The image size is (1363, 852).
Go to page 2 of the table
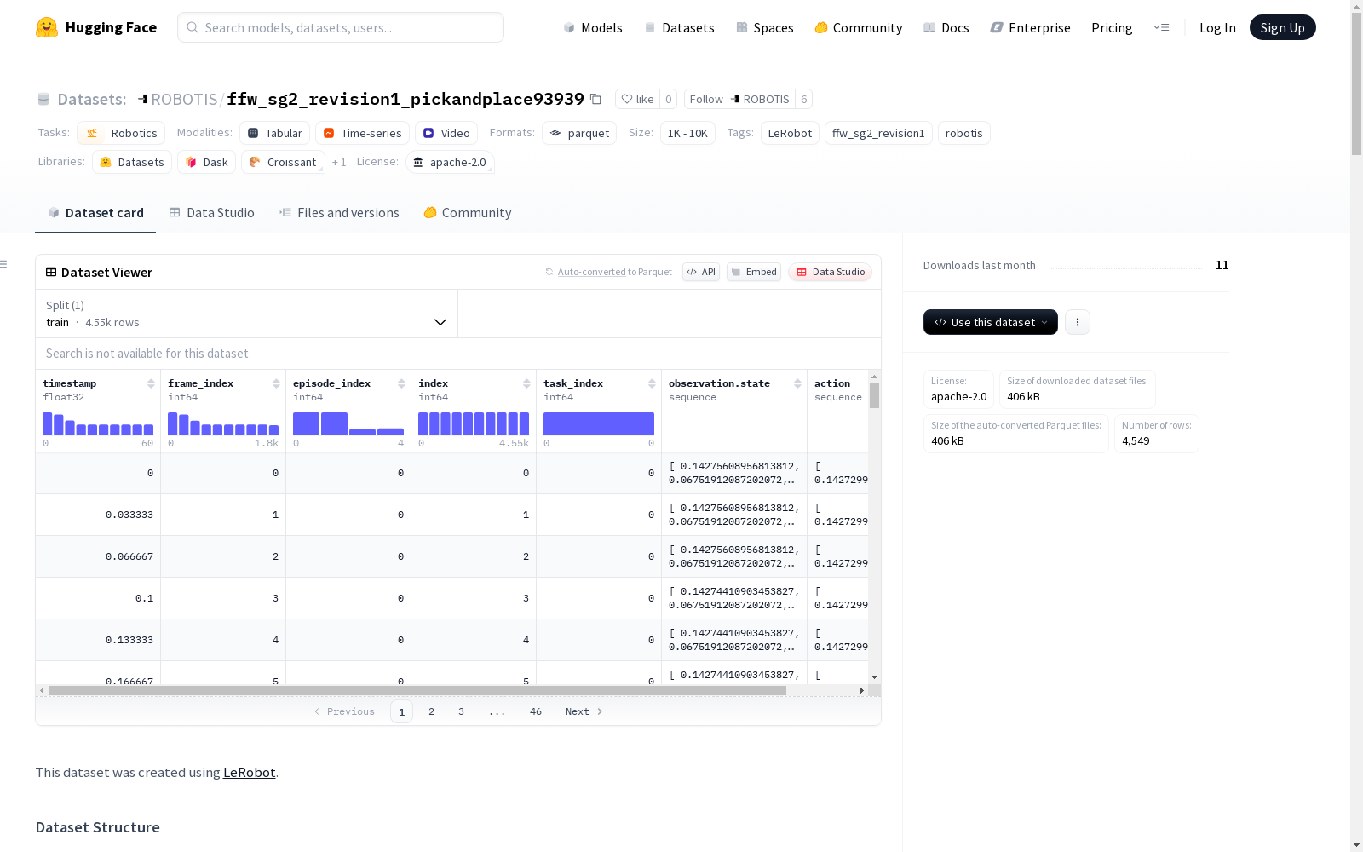[431, 711]
